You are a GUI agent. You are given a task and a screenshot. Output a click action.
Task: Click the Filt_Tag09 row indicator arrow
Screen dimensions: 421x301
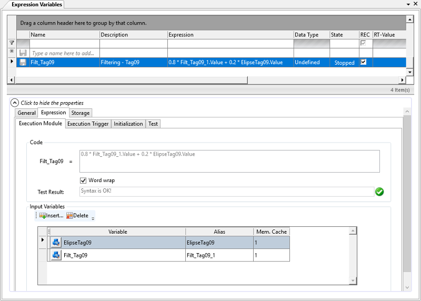coord(12,62)
